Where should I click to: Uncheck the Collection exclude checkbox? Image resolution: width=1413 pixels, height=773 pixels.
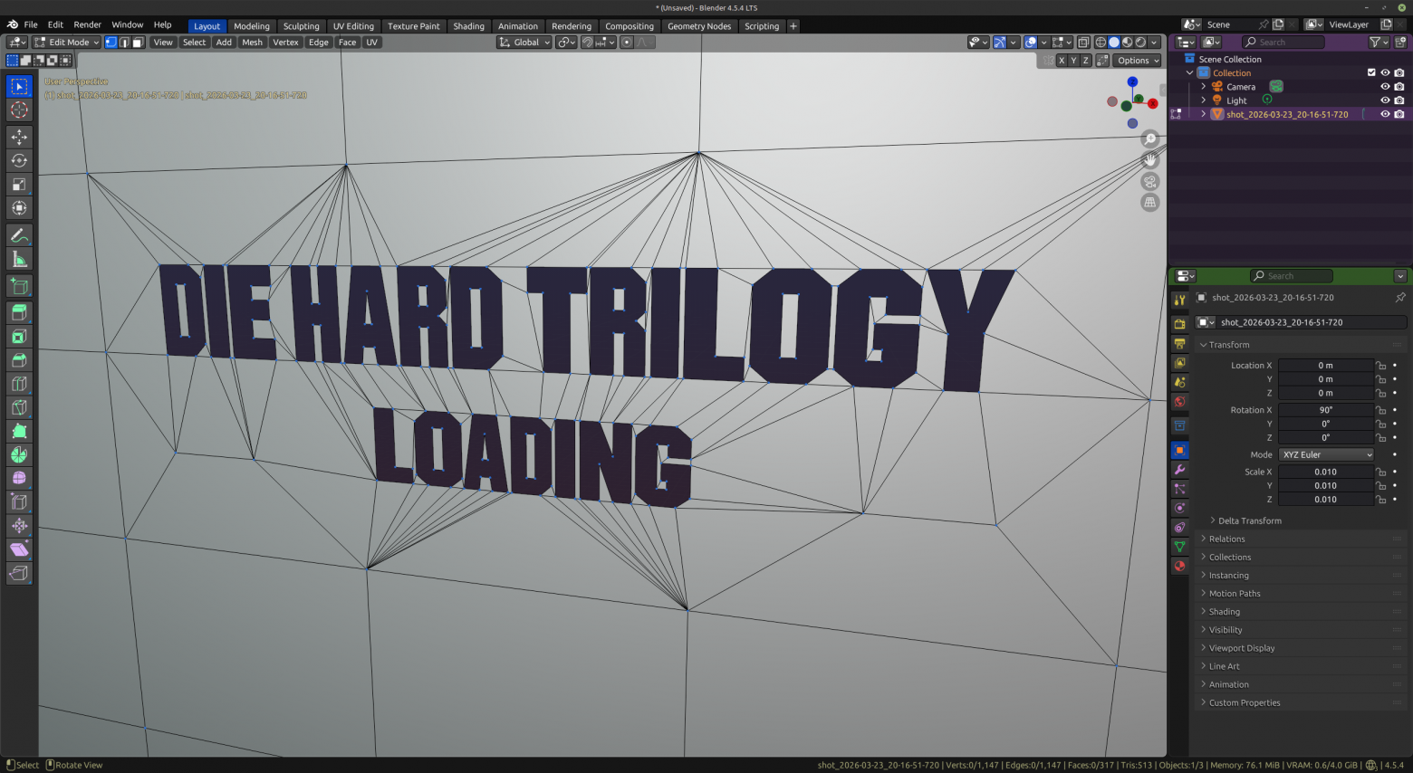1371,72
